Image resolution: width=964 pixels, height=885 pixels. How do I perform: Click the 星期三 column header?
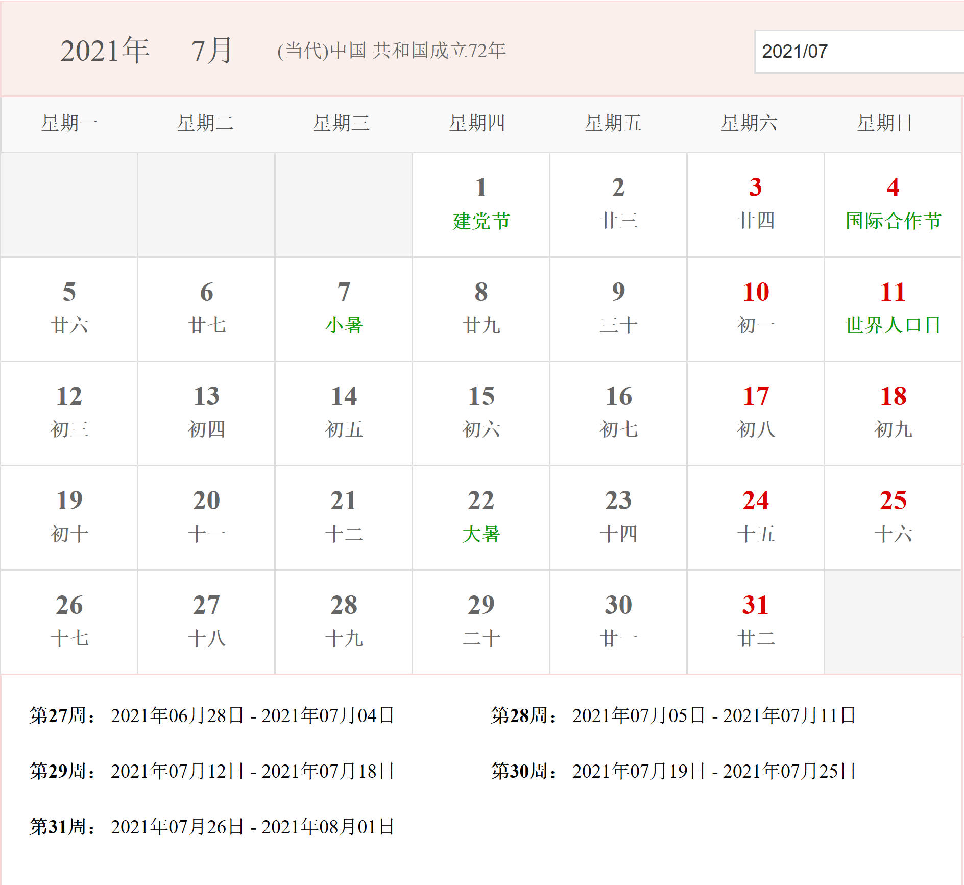(x=341, y=123)
